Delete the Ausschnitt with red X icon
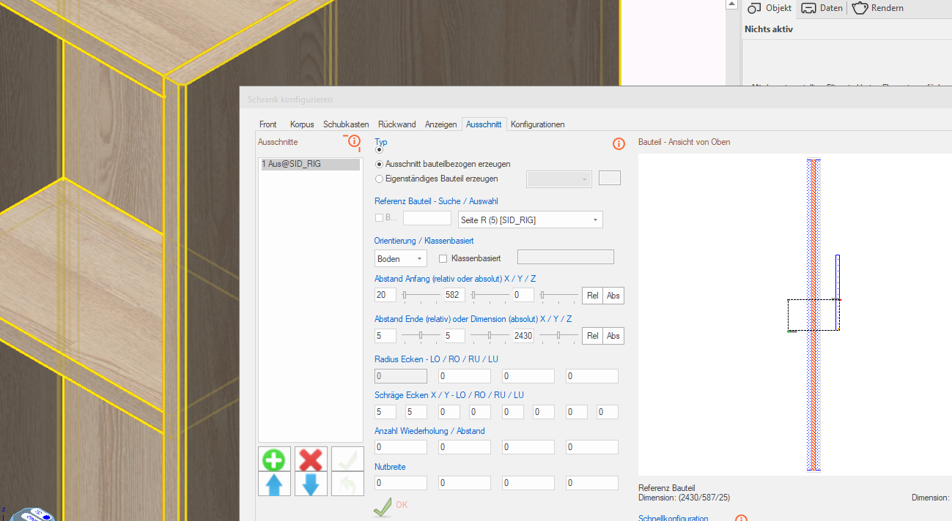The image size is (952, 521). coord(311,460)
